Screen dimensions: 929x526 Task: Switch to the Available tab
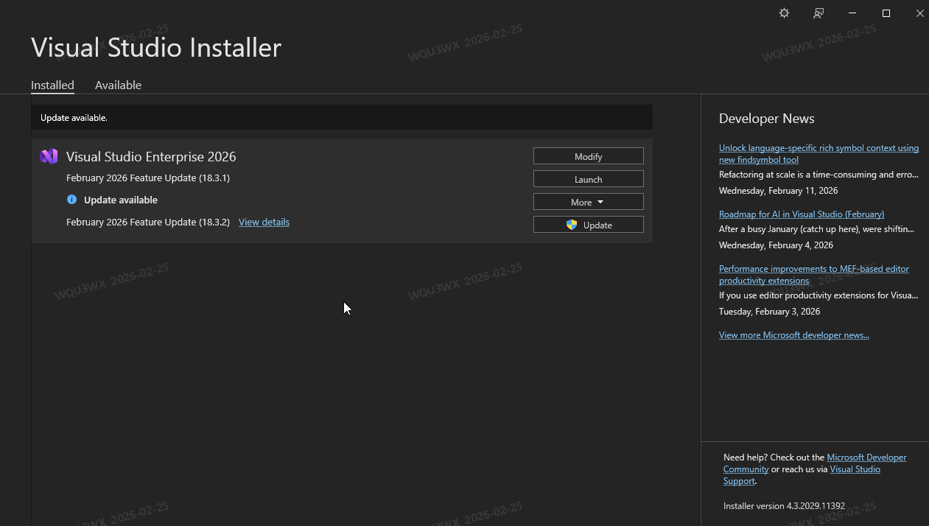point(118,85)
